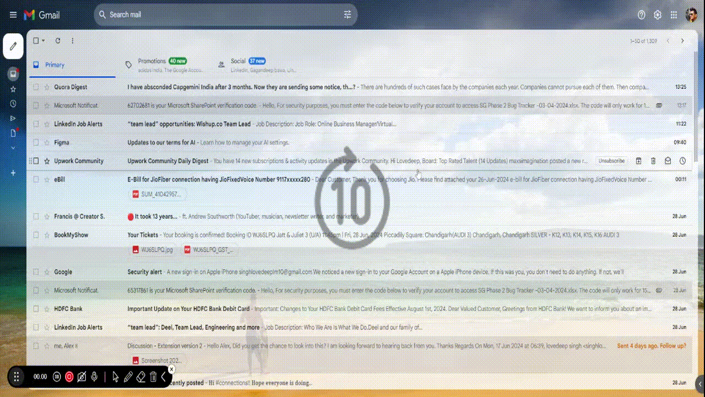The height and width of the screenshot is (397, 705).
Task: Select the eBill email checkbox
Action: click(x=36, y=179)
